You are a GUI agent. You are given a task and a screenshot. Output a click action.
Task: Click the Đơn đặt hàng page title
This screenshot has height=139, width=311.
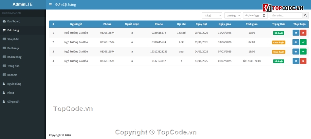tap(65, 4)
